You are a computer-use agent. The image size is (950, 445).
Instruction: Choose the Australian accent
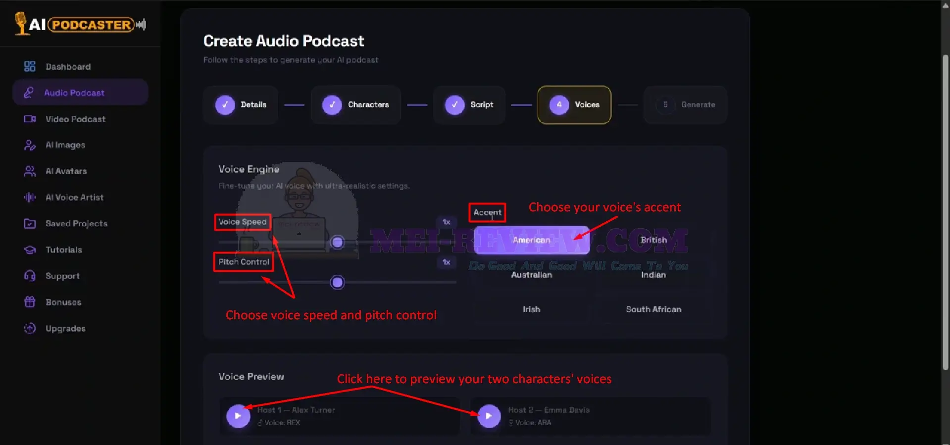click(x=532, y=275)
